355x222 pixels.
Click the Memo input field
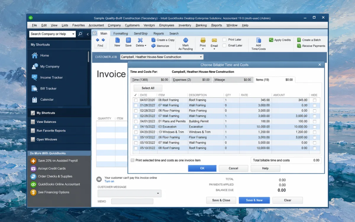pyautogui.click(x=132, y=201)
